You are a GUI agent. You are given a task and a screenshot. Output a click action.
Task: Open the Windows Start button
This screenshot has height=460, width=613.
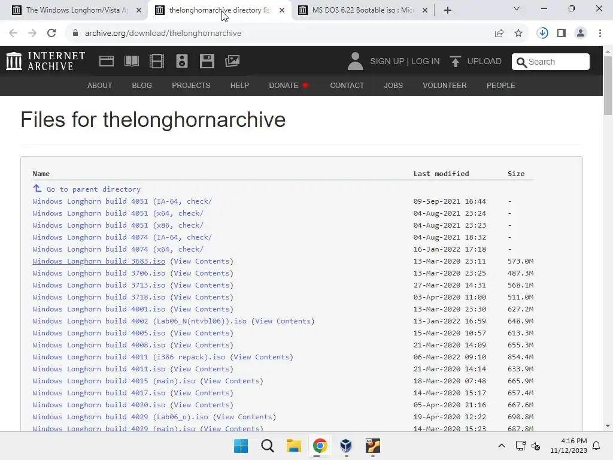241,446
